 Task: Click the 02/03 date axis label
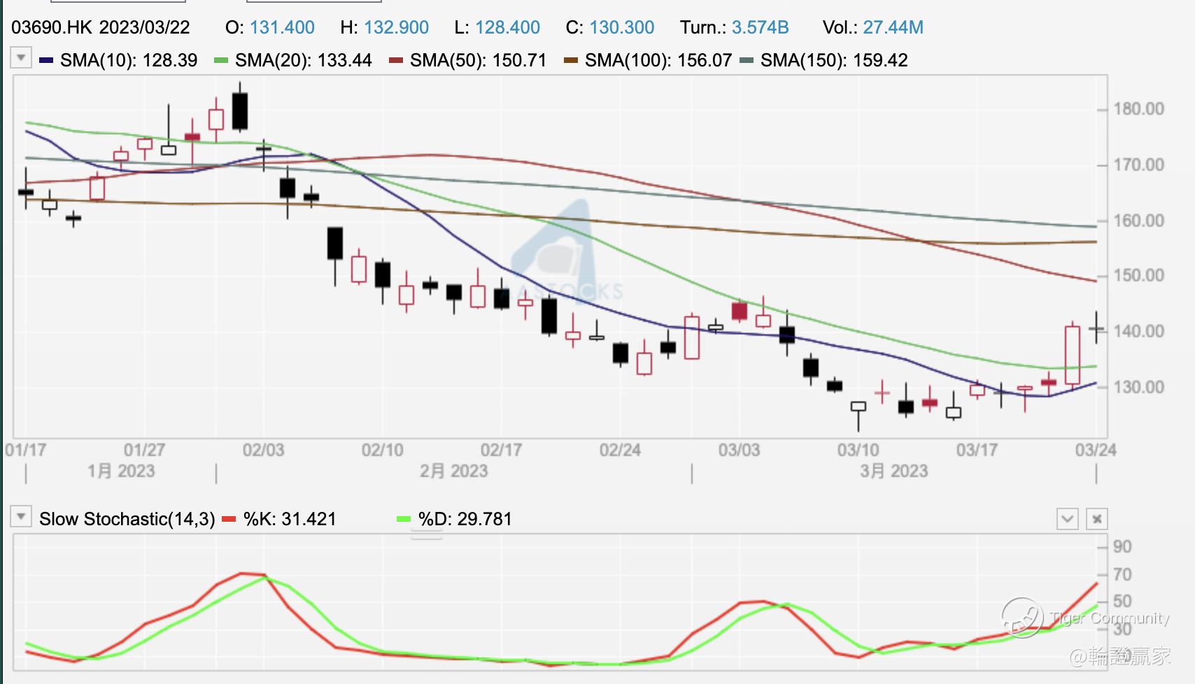264,450
